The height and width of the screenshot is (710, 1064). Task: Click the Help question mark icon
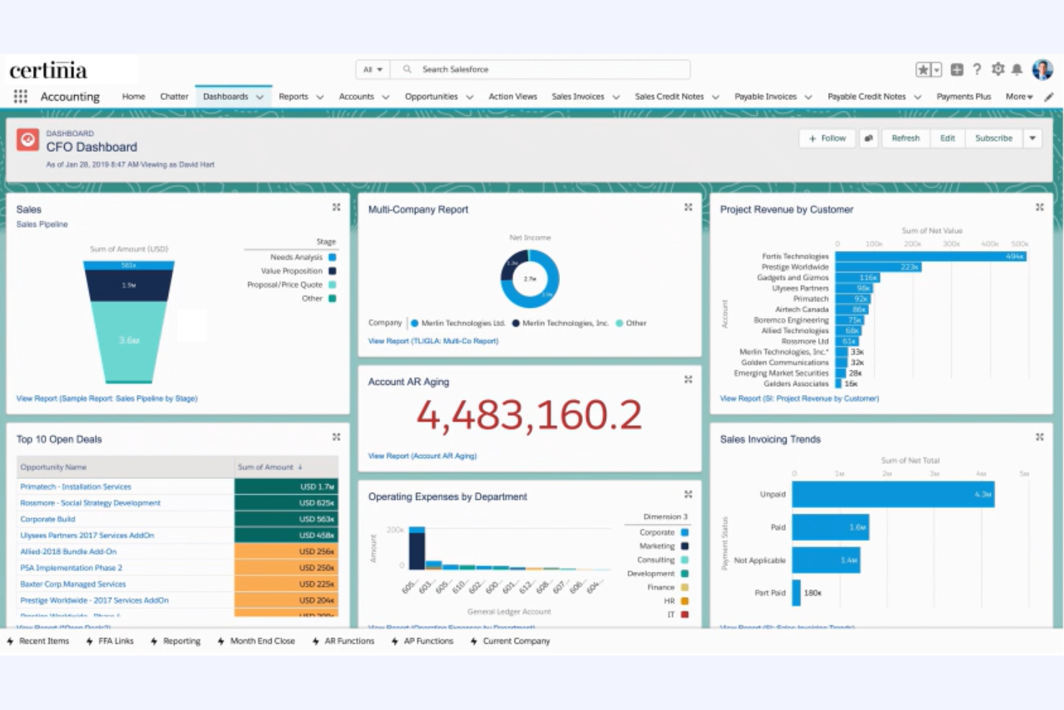click(977, 69)
